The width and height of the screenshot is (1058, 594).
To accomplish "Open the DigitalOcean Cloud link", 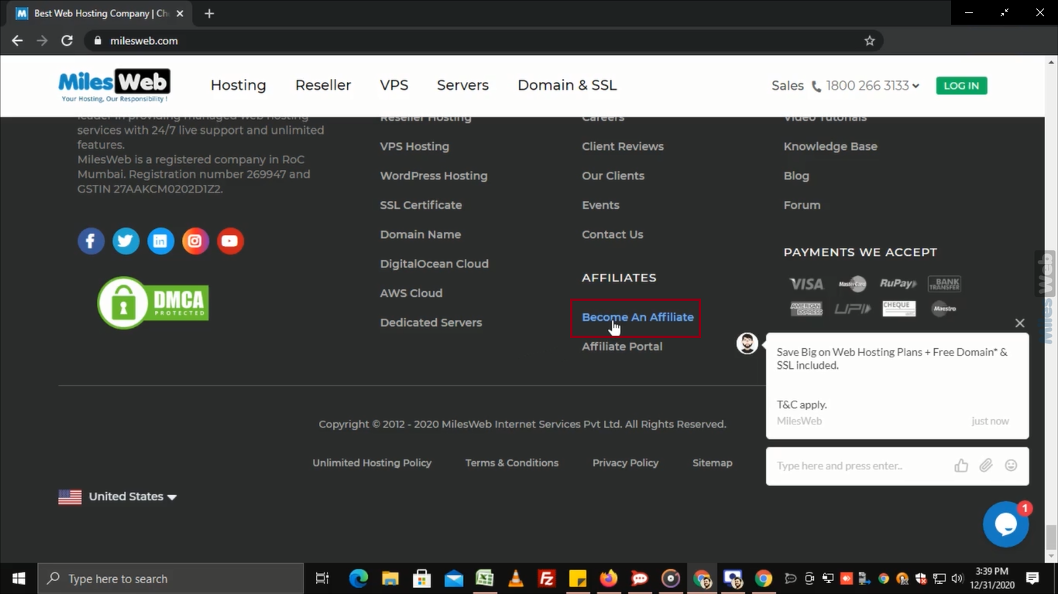I will [435, 264].
